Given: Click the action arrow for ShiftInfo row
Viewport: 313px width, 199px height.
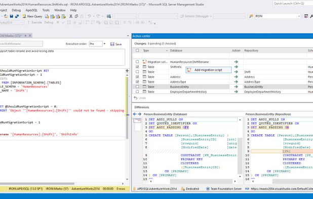Looking at the screenshot, I should (x=236, y=67).
